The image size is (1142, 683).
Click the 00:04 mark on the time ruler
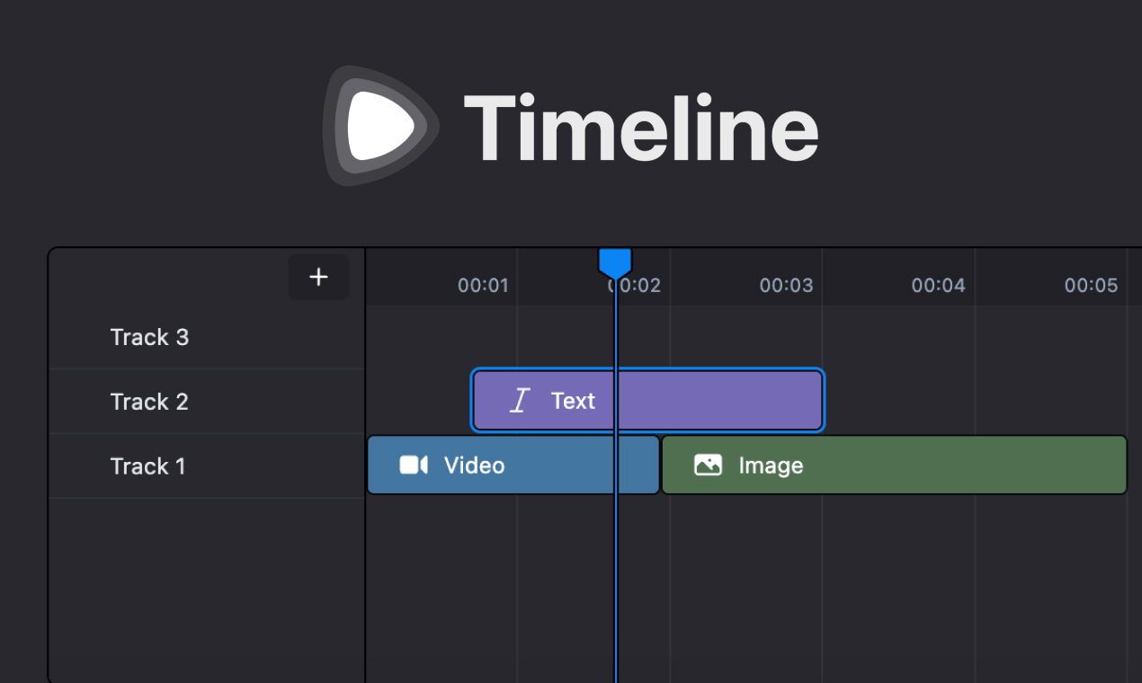939,285
